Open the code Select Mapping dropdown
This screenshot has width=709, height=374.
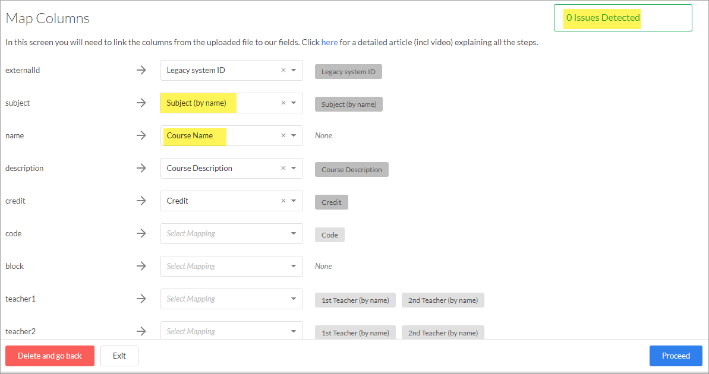[232, 233]
